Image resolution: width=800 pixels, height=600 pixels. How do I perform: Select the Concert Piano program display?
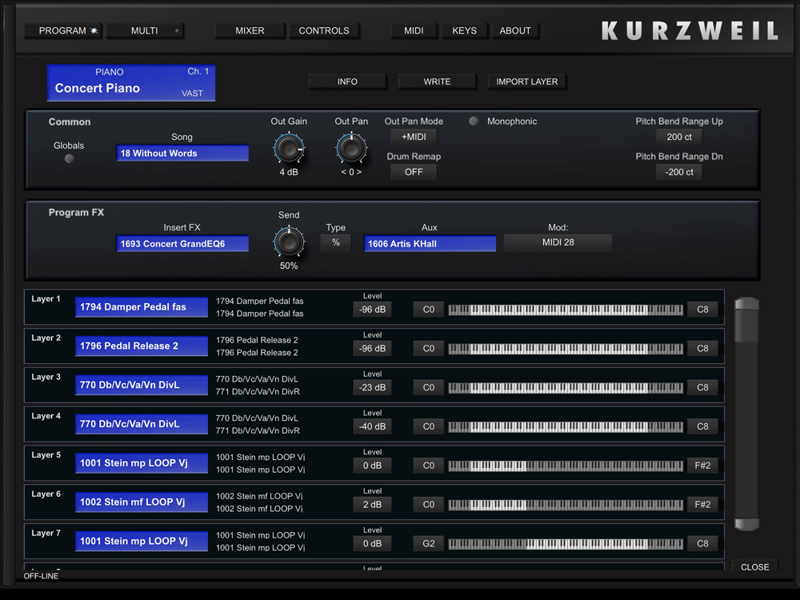131,82
